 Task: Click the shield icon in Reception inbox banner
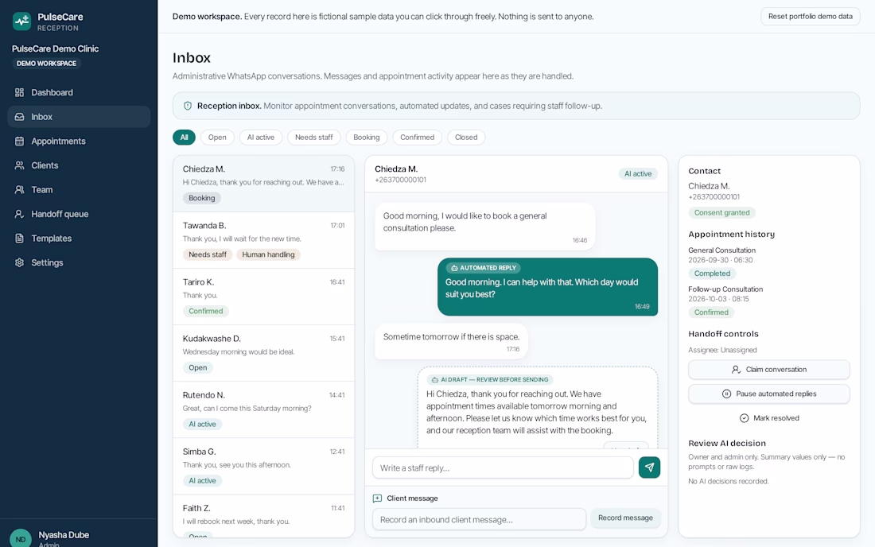pos(188,106)
